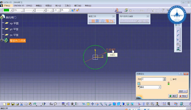191x110 pixels.
Task: Toggle the ENOVIA checkbox in top toolbar
Action: pyautogui.click(x=130, y=11)
